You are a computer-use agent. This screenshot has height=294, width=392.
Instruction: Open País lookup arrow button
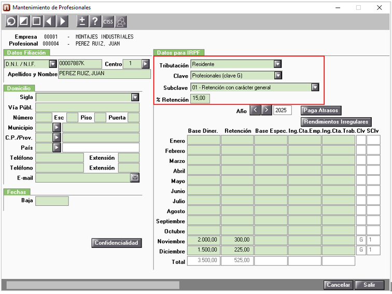[57, 147]
